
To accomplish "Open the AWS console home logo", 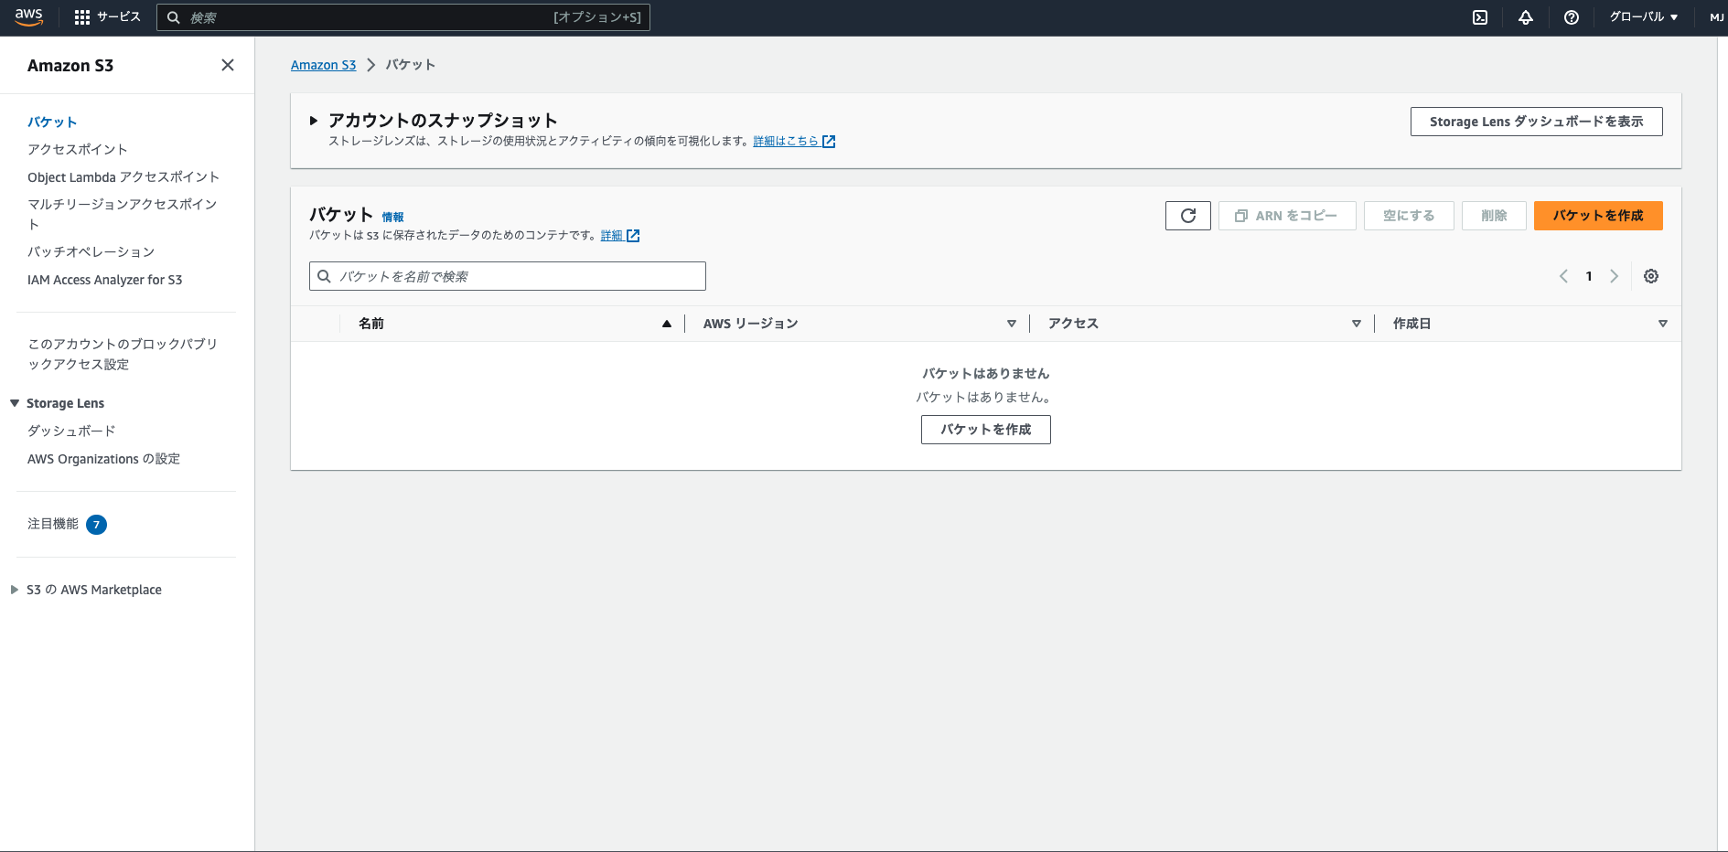I will coord(29,17).
